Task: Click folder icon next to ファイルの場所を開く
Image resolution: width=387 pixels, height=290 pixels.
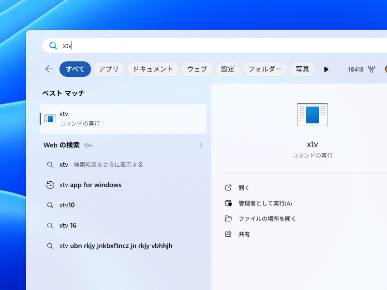Action: tap(228, 218)
